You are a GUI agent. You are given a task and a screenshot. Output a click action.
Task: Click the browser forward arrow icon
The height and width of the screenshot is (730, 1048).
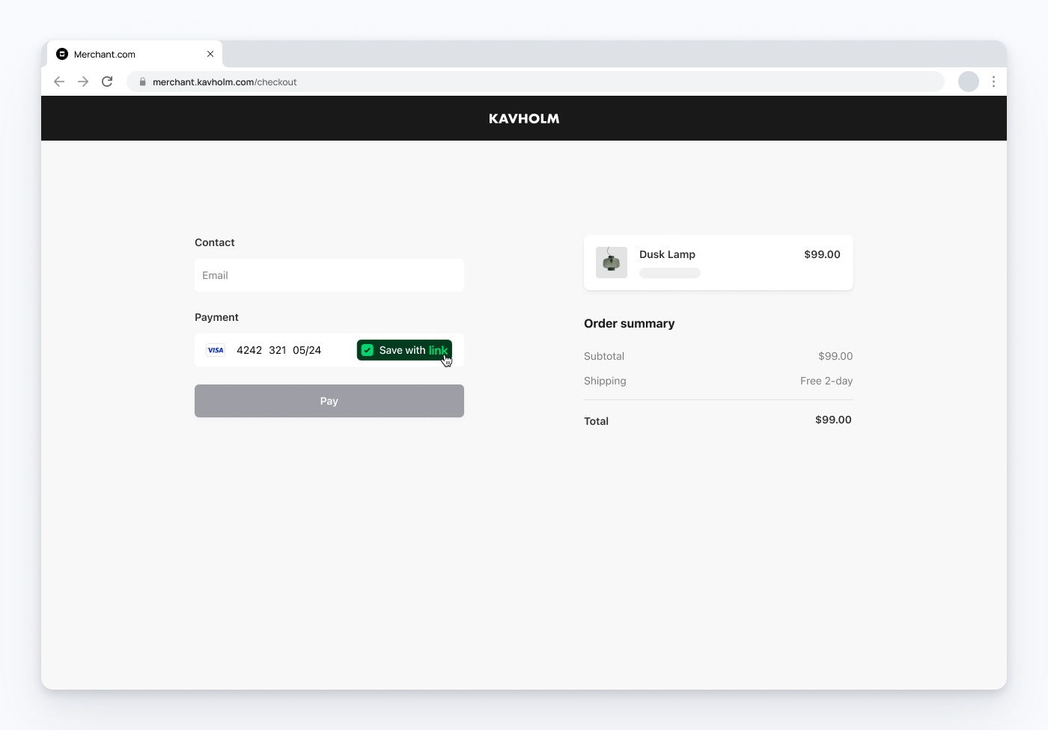[83, 82]
